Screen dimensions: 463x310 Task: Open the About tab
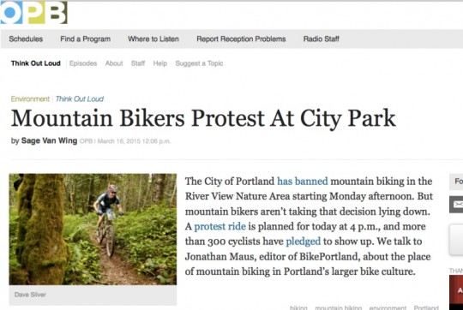click(114, 63)
